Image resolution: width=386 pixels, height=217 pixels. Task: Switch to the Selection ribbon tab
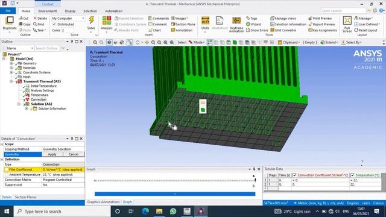click(x=90, y=11)
